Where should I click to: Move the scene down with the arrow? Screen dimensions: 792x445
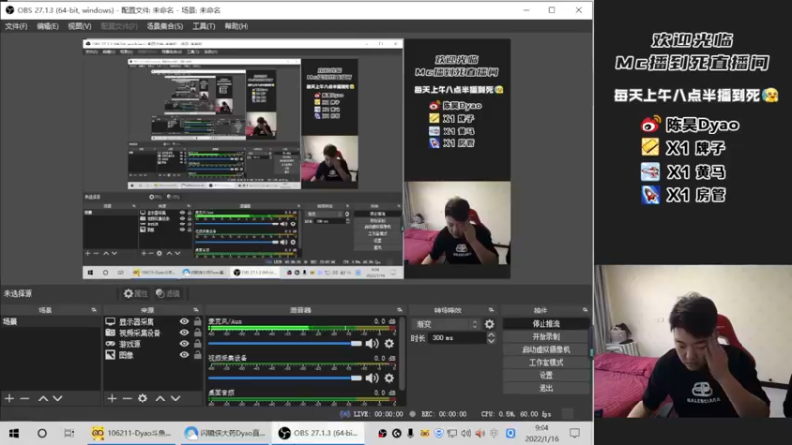click(58, 399)
